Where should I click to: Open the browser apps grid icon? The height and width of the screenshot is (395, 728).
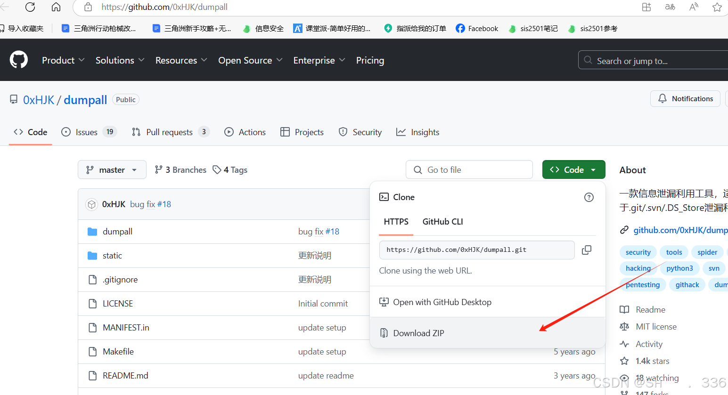pos(646,7)
